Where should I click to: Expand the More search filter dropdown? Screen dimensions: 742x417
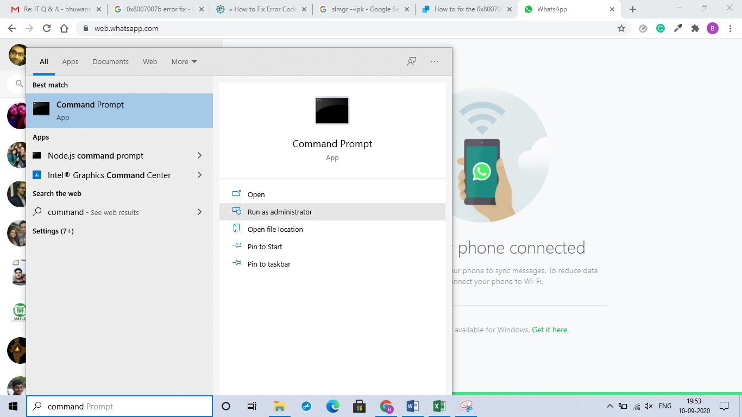coord(184,61)
